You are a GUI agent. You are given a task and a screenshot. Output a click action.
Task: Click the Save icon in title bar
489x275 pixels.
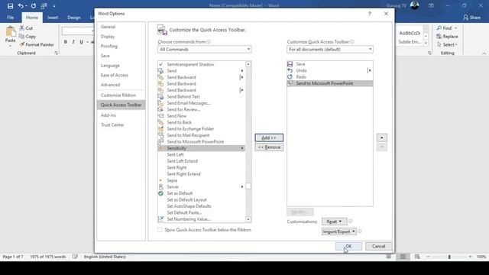click(x=10, y=6)
